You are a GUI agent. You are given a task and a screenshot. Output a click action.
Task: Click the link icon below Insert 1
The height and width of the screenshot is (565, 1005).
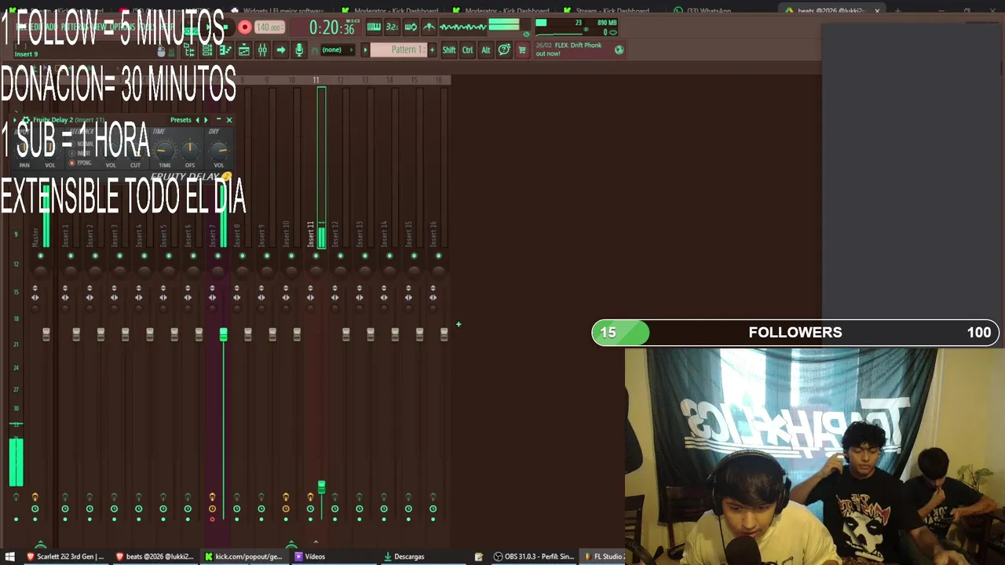[x=65, y=497]
